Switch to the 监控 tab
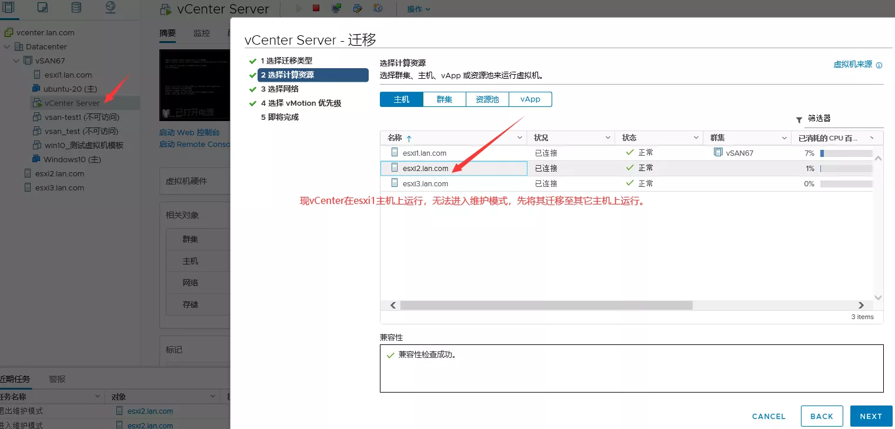The height and width of the screenshot is (429, 895). (x=202, y=33)
